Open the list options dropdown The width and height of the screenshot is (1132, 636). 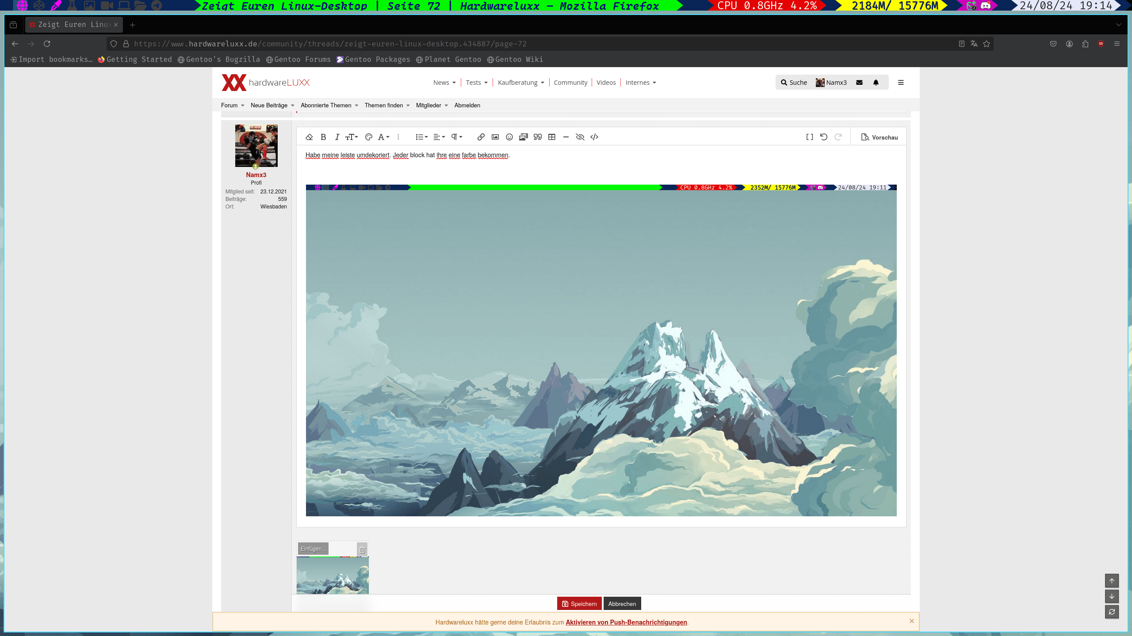point(421,137)
